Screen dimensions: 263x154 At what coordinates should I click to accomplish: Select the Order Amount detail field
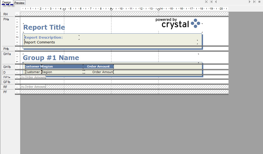click(104, 72)
